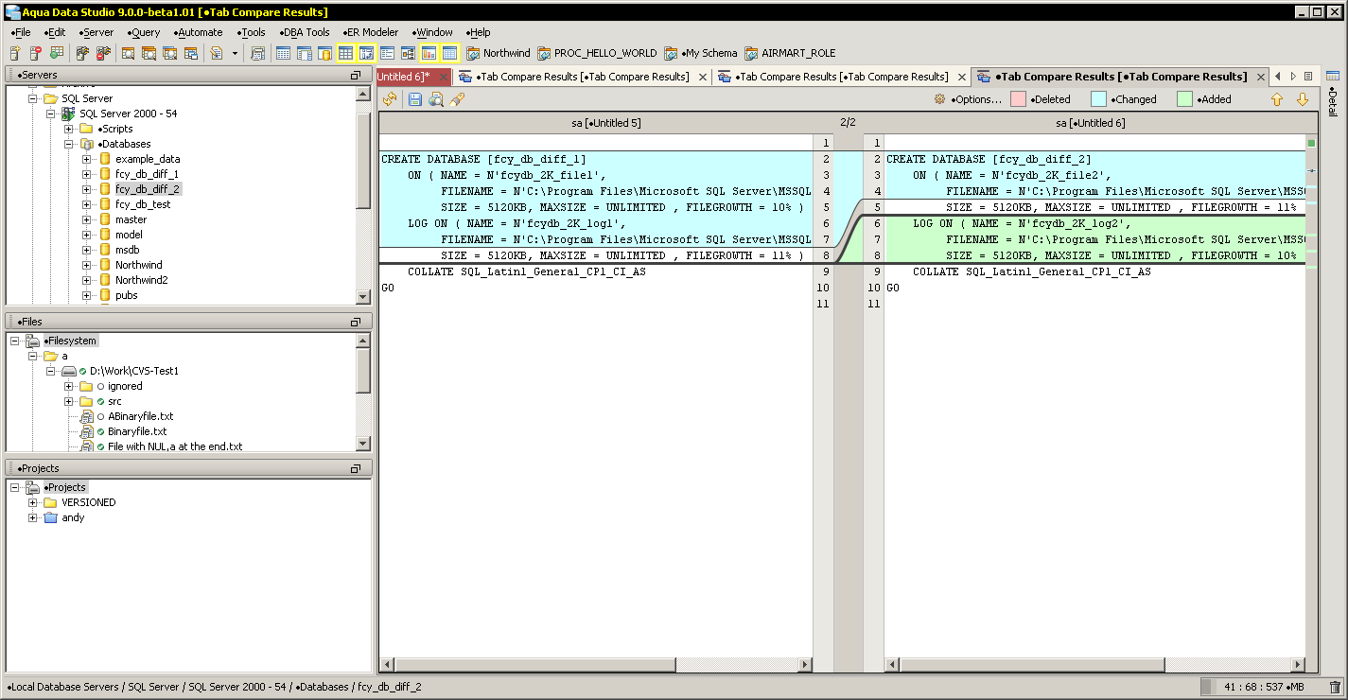The width and height of the screenshot is (1348, 700).
Task: Select the pubs database
Action: point(126,295)
